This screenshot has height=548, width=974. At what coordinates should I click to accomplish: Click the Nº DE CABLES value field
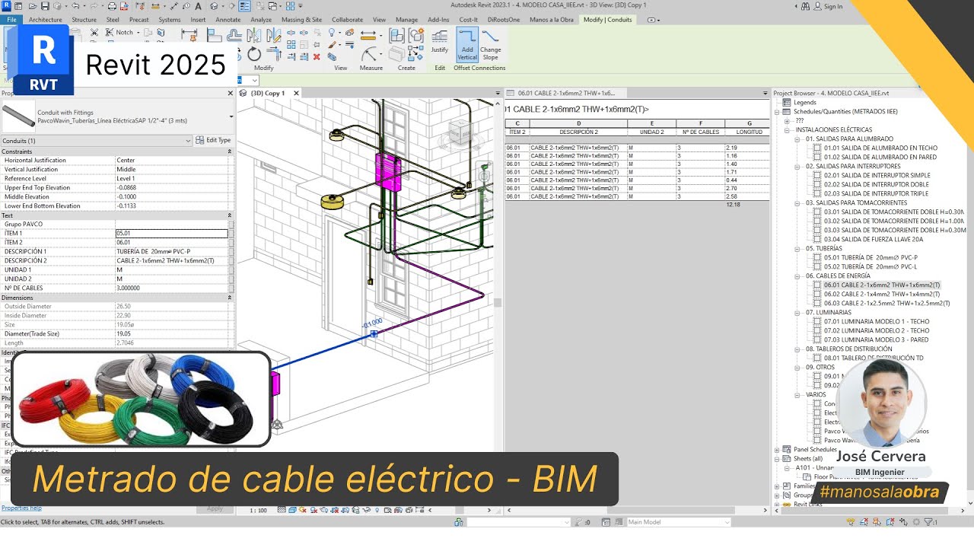click(171, 288)
